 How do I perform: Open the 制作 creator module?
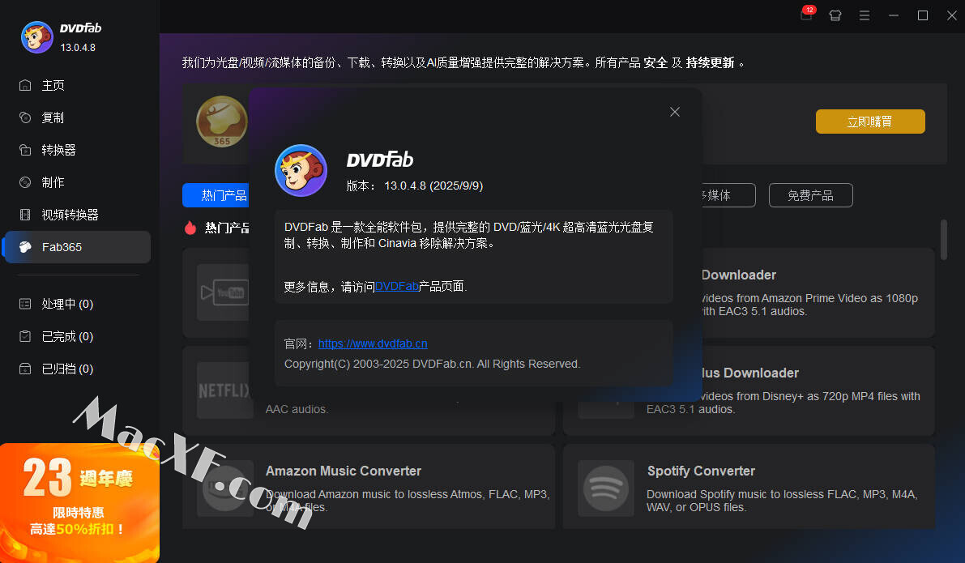point(53,182)
